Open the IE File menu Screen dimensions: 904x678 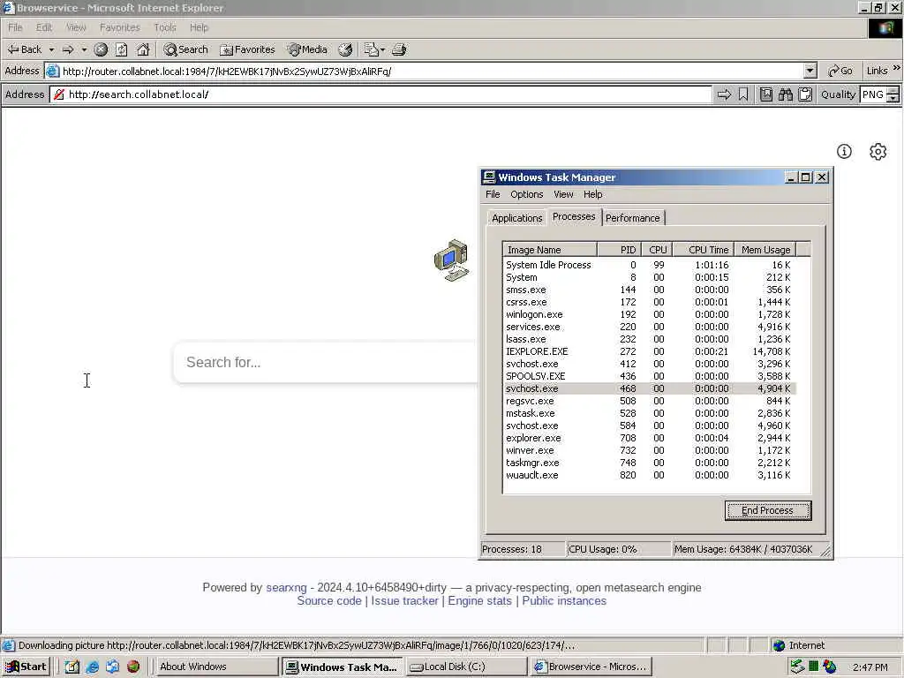[15, 27]
